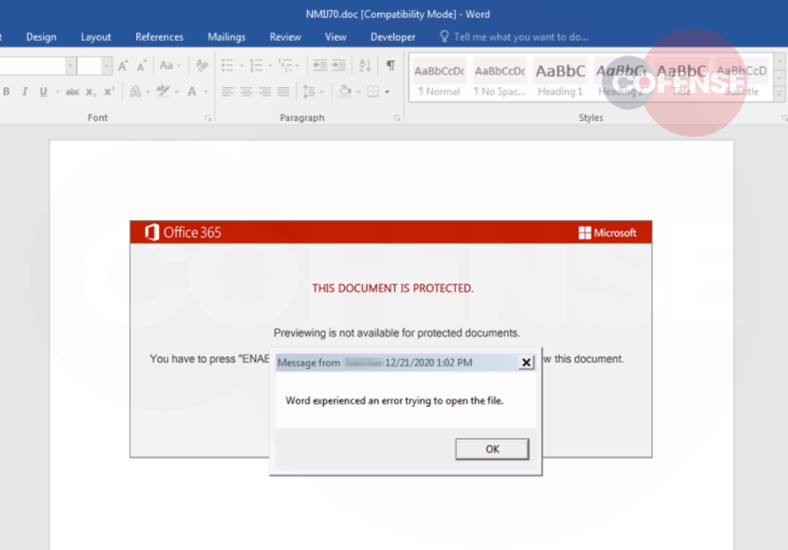This screenshot has height=550, width=788.
Task: Apply the No Spacing style
Action: 499,78
